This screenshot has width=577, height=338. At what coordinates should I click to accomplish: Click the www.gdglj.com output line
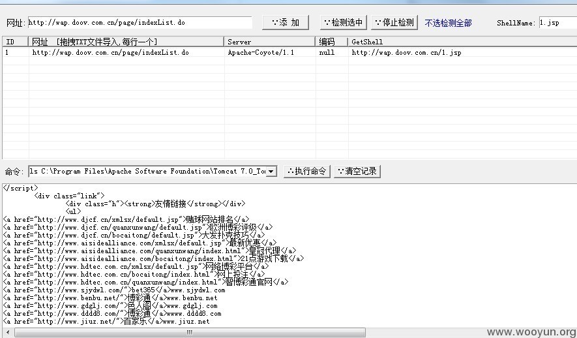(x=110, y=305)
